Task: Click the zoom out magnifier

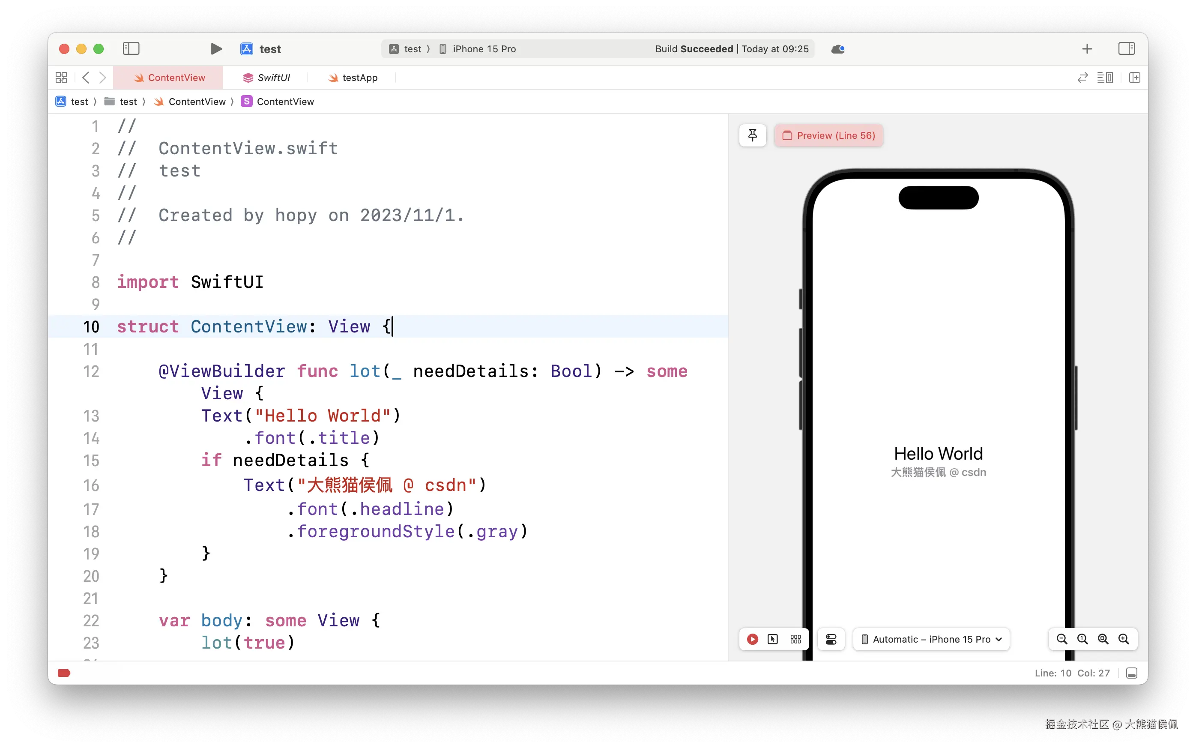Action: coord(1061,639)
